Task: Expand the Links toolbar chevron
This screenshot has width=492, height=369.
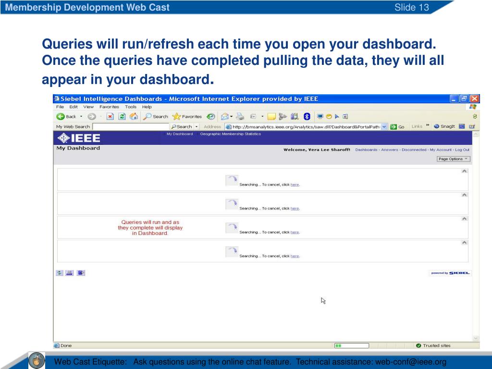Action: [427, 125]
